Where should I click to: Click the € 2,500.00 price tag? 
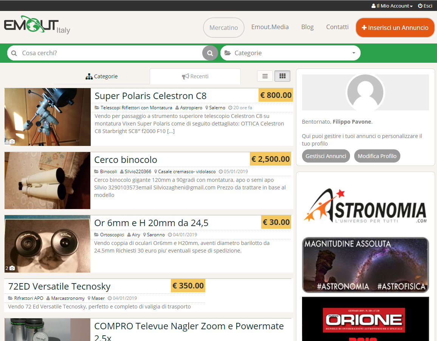click(x=271, y=159)
